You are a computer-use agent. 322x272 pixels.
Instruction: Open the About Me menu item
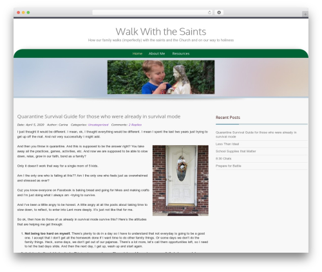pos(156,53)
